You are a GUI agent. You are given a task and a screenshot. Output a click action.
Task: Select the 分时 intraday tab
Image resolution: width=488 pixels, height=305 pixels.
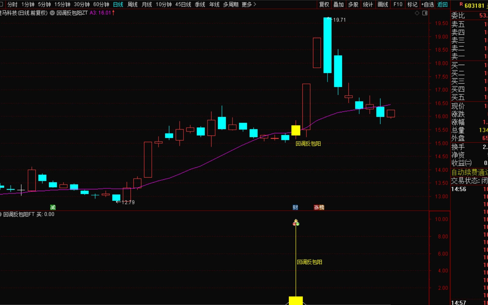point(13,4)
